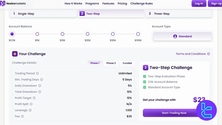222x125 pixels.
Task: Click the info icon beside Fee
Action: (x=22, y=116)
